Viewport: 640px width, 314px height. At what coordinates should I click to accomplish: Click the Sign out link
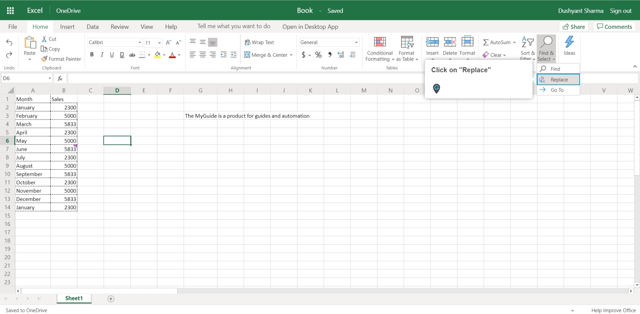click(620, 10)
